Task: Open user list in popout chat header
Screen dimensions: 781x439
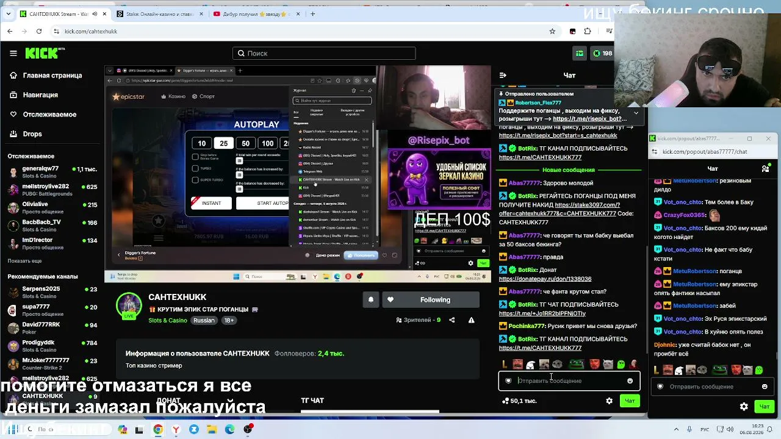Action: tap(765, 169)
